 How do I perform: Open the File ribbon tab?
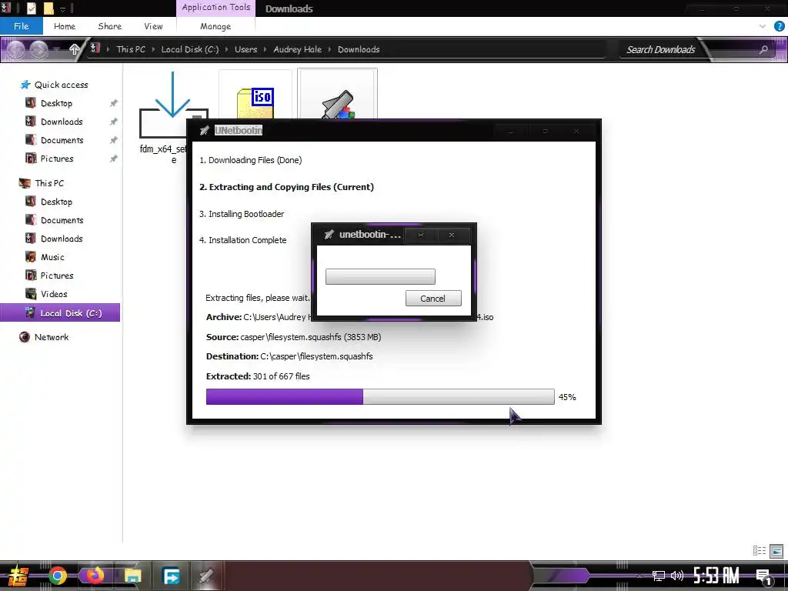pyautogui.click(x=21, y=26)
